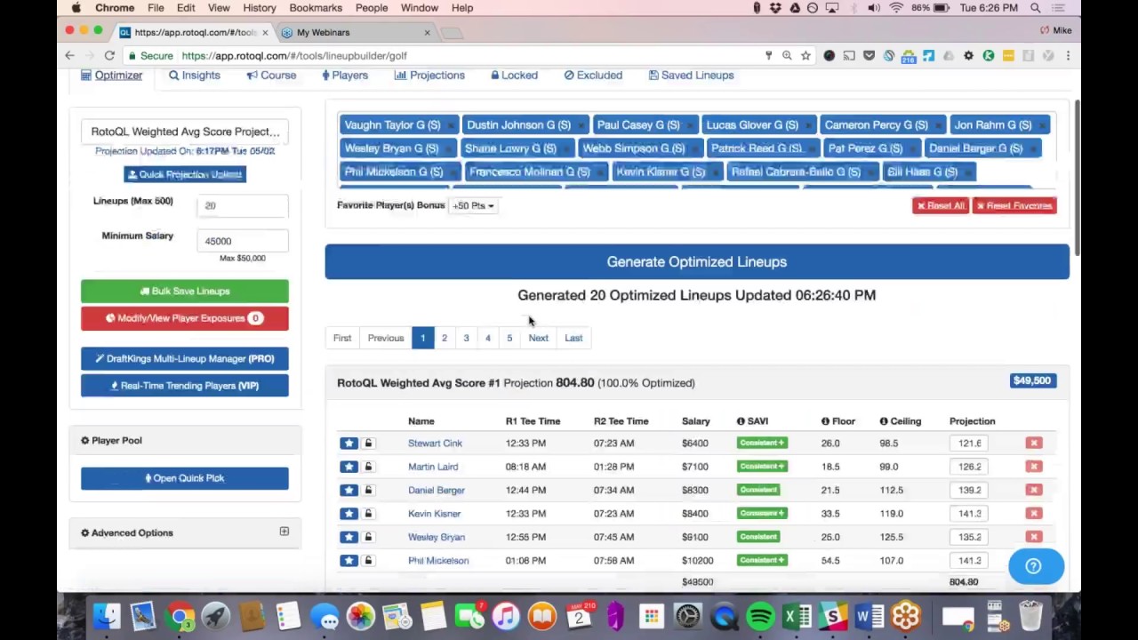Open DraftKings Multi-Lineup Manager
1138x640 pixels.
tap(185, 359)
